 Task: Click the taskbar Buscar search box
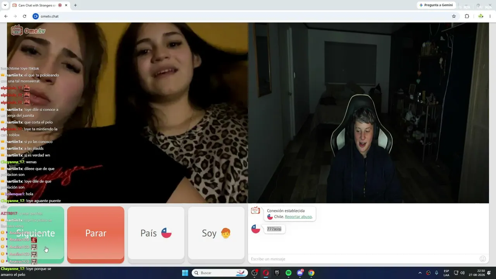click(219, 273)
